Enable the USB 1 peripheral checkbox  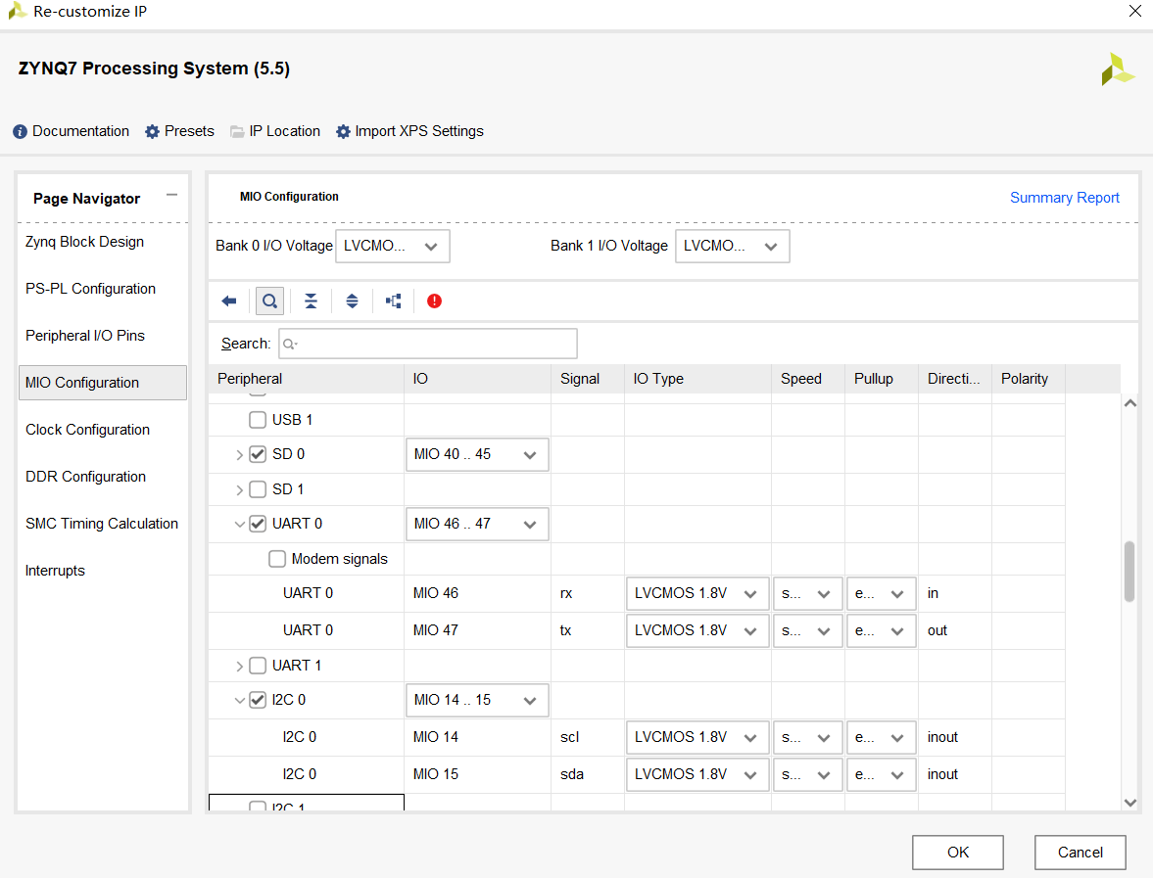pos(257,419)
